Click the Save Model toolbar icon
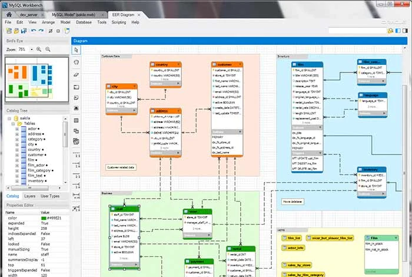Screen dimensions: 412x277 point(24,31)
